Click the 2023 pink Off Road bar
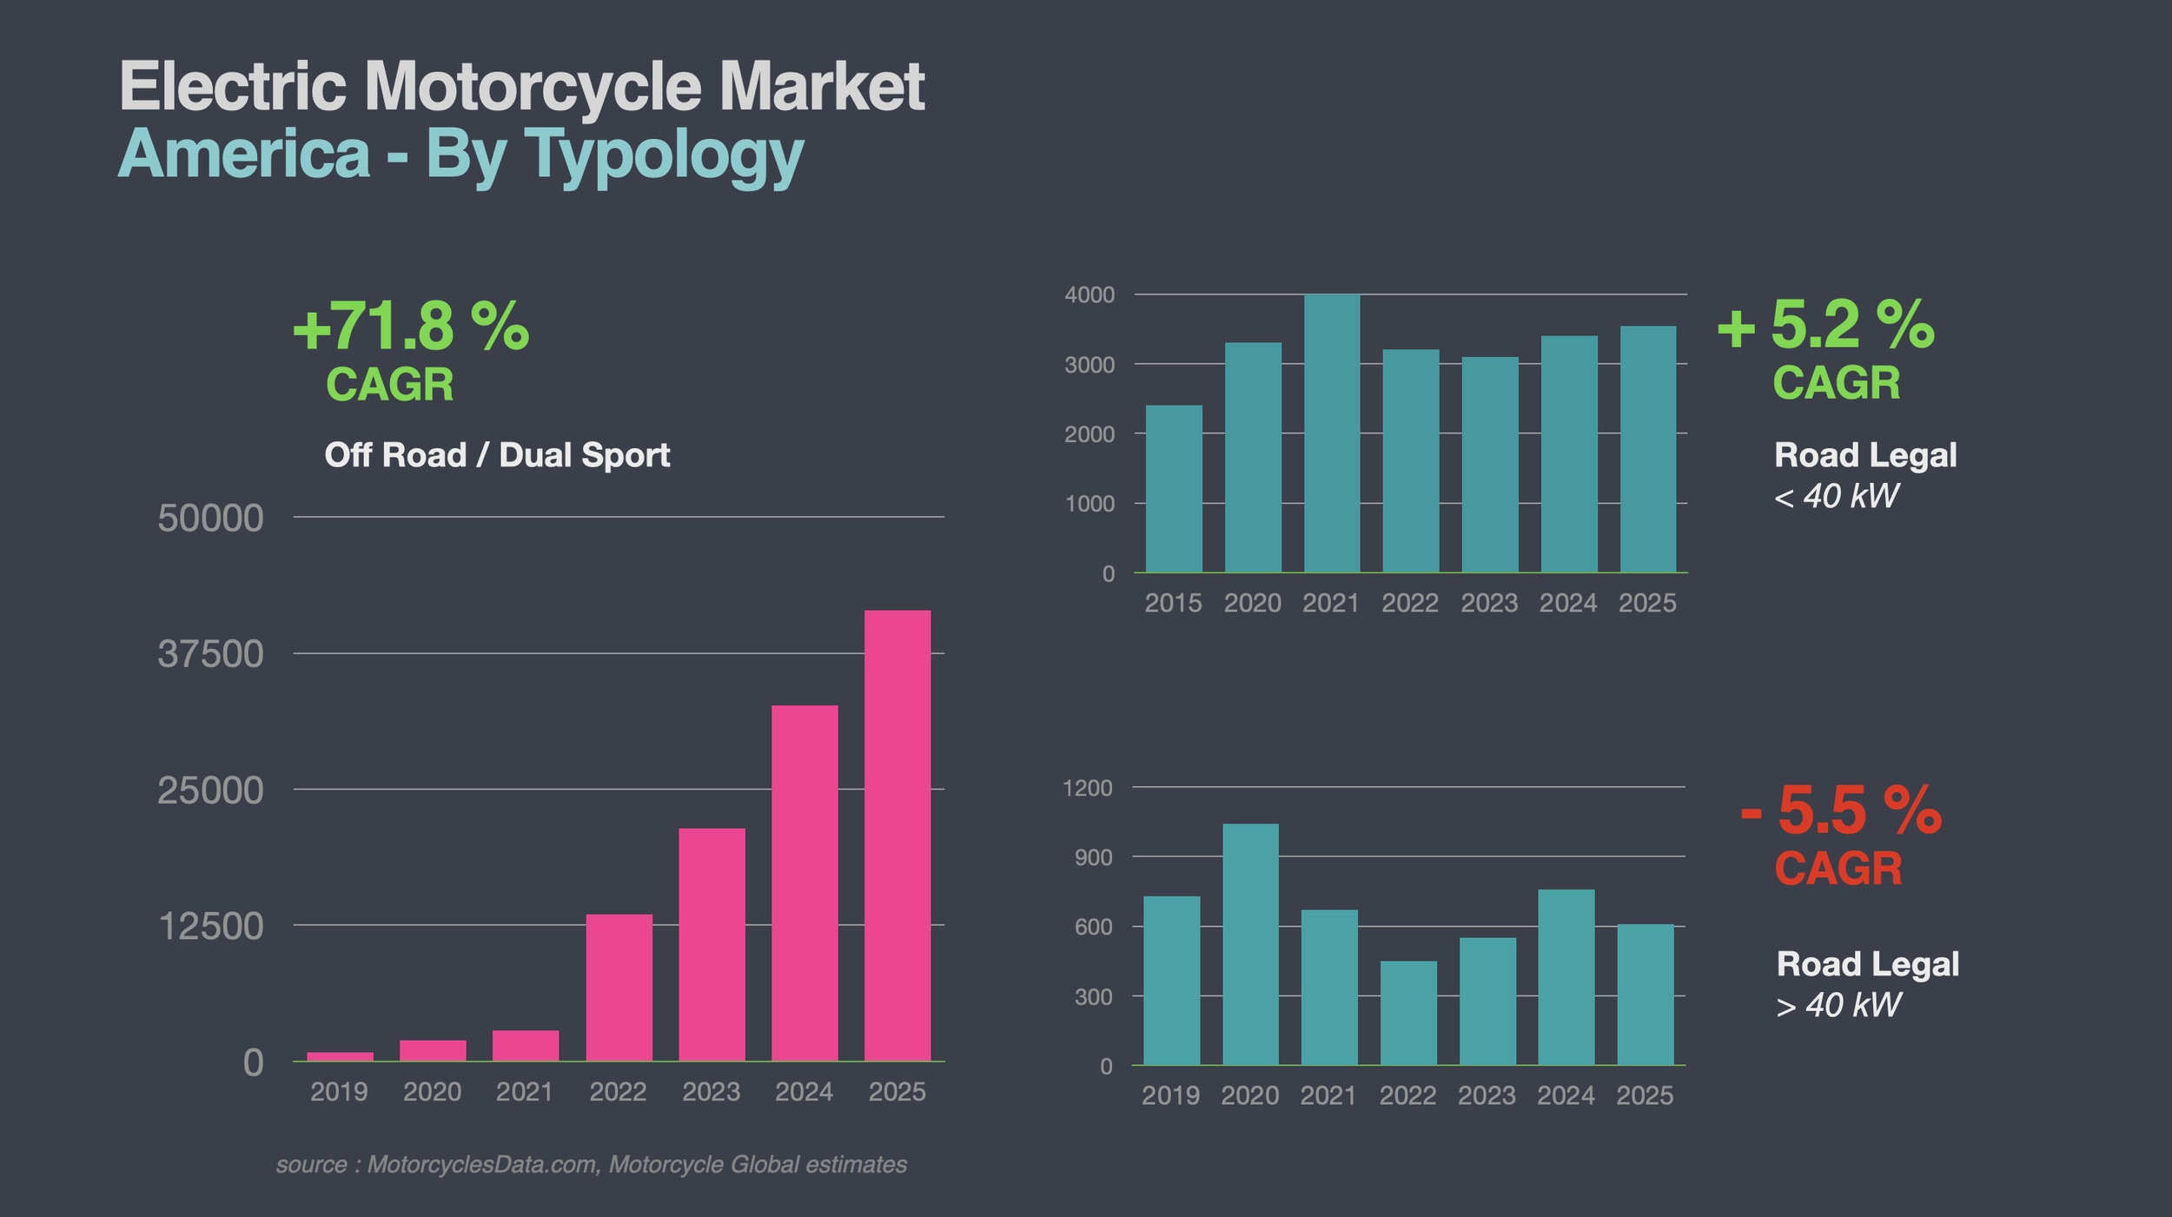This screenshot has height=1217, width=2172. tap(712, 944)
